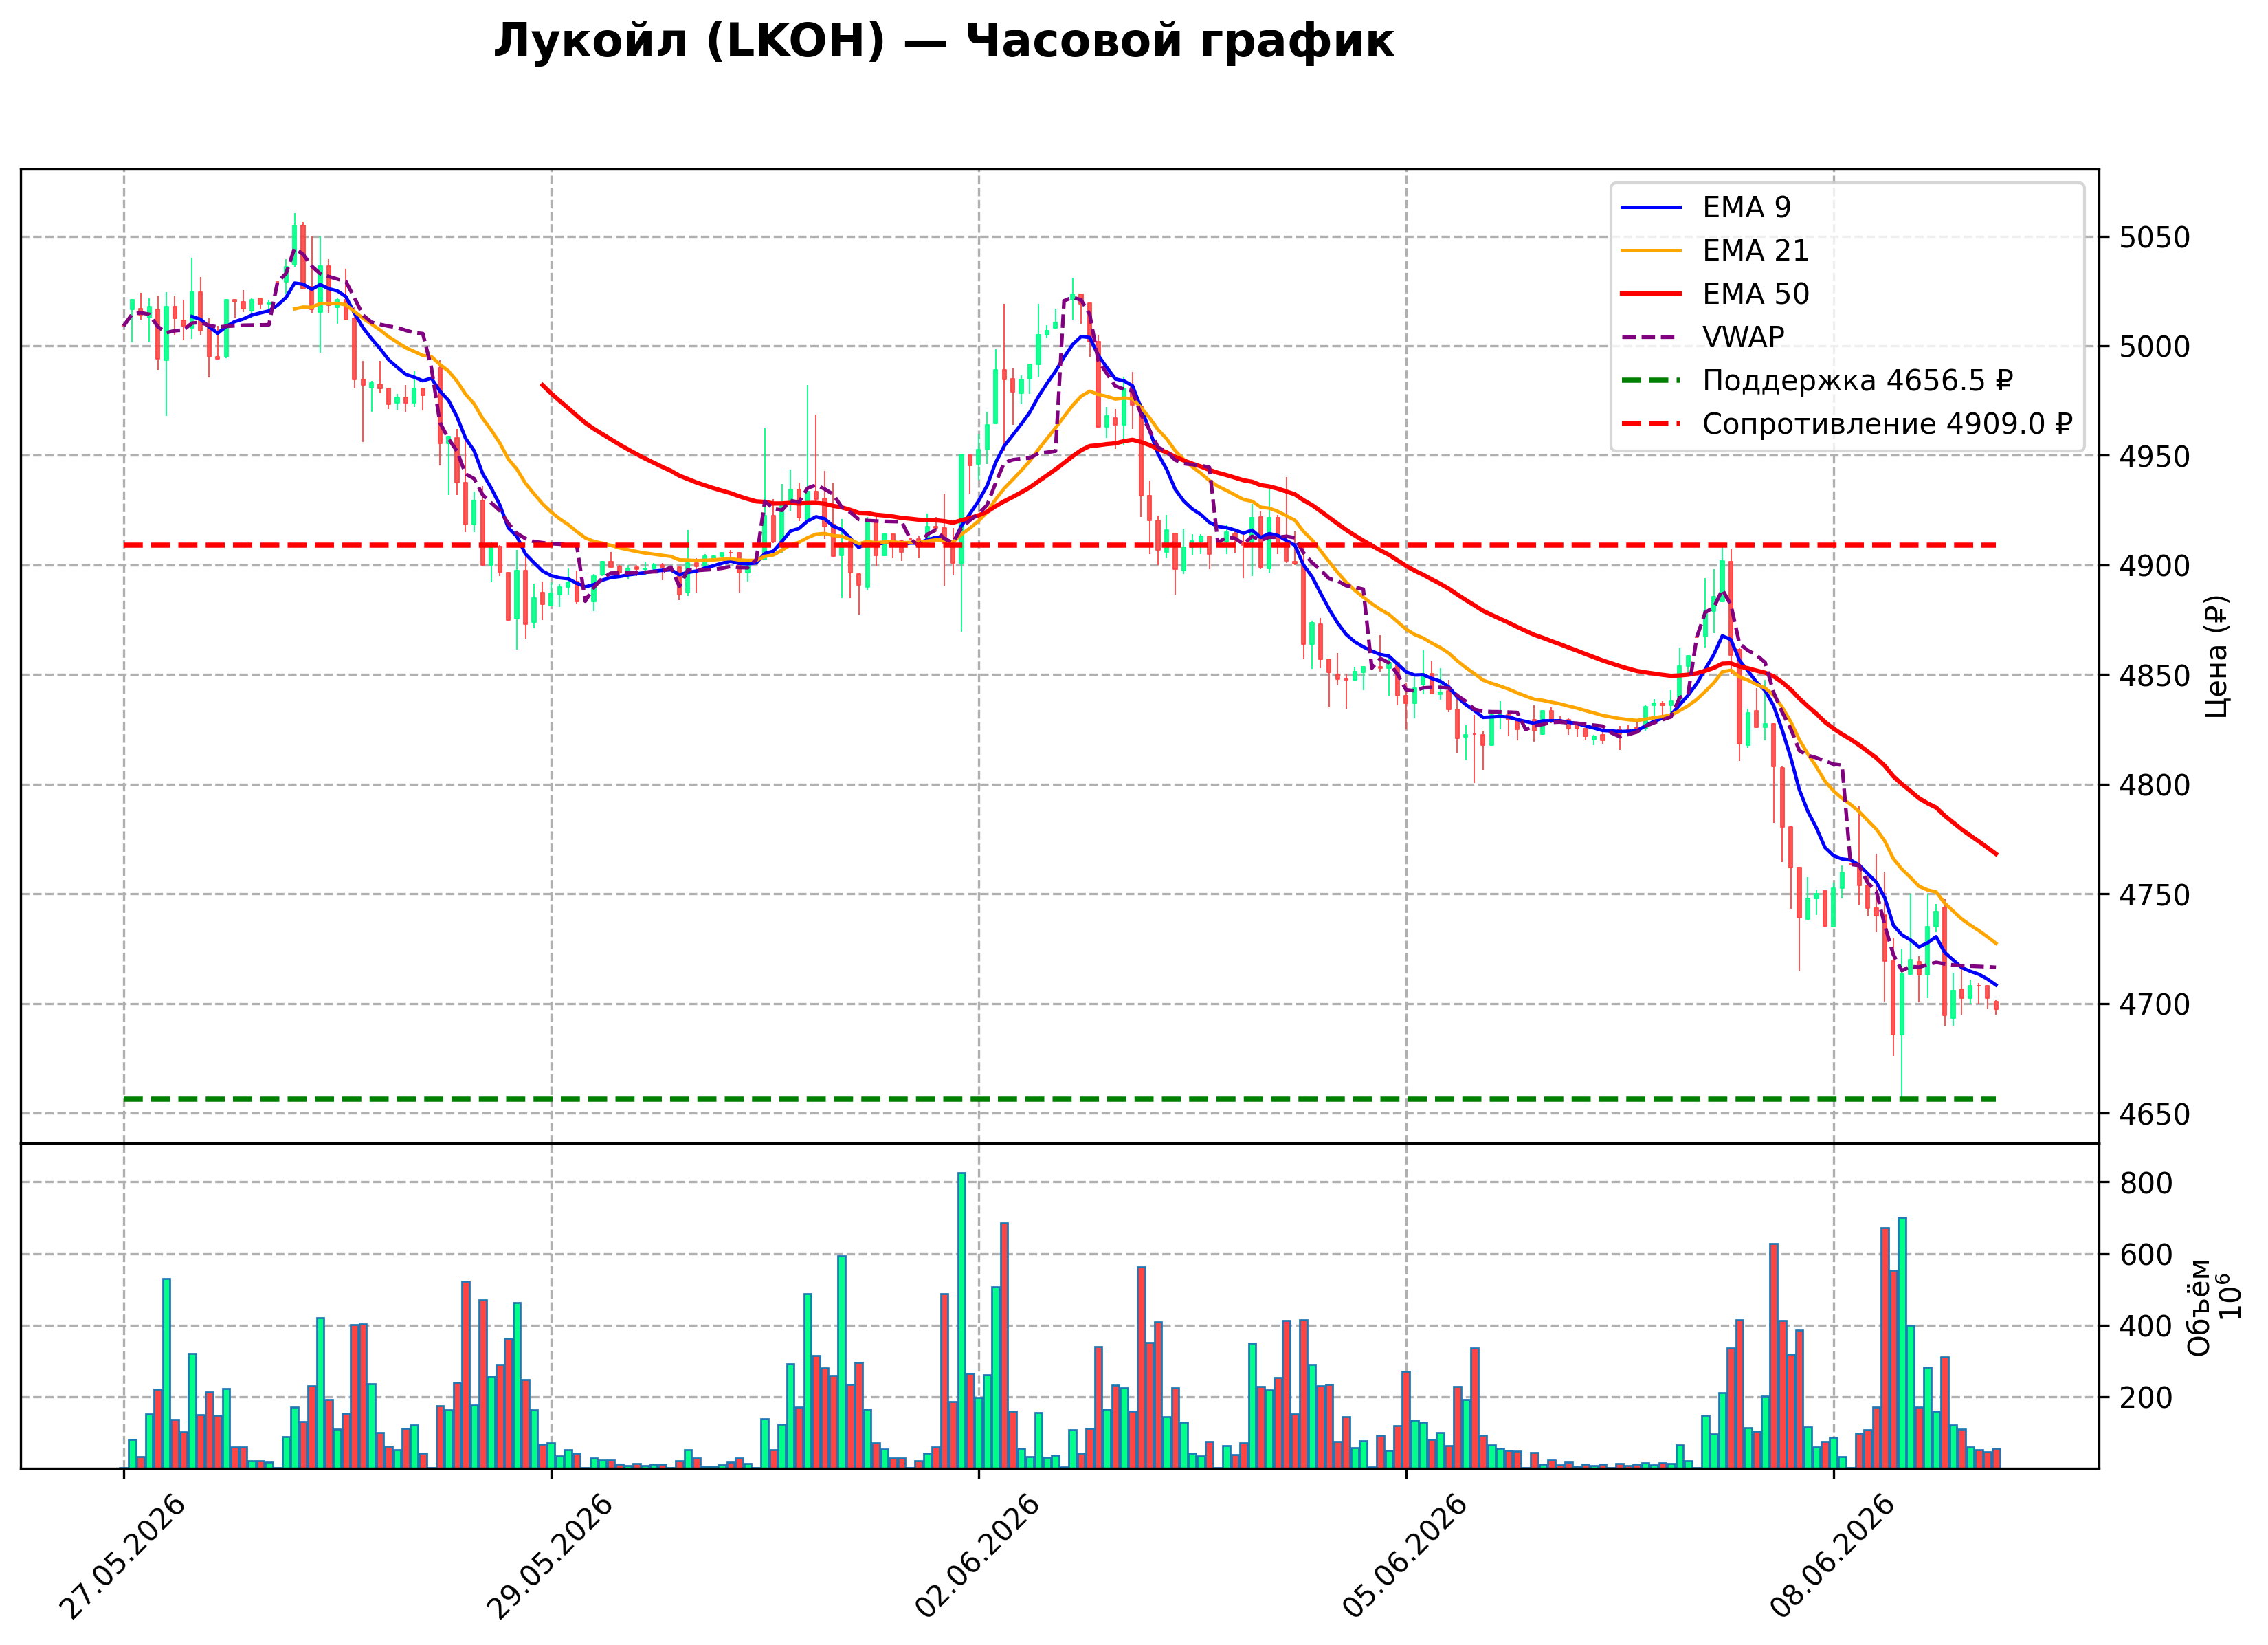This screenshot has width=2268, height=1645.
Task: Click the chart title "Лукойл (LKOH) — Часовой график"
Action: point(943,42)
